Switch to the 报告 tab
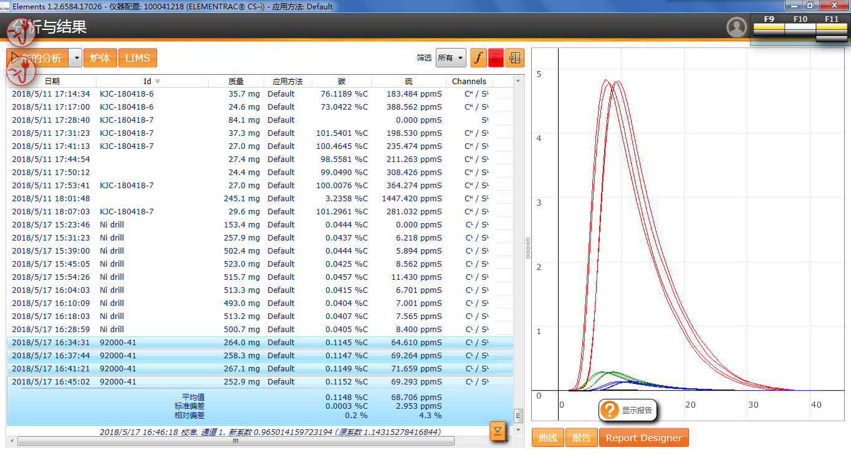This screenshot has height=453, width=851. pyautogui.click(x=581, y=437)
